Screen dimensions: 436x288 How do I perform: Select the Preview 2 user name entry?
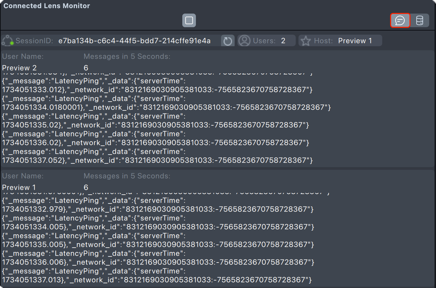click(19, 68)
